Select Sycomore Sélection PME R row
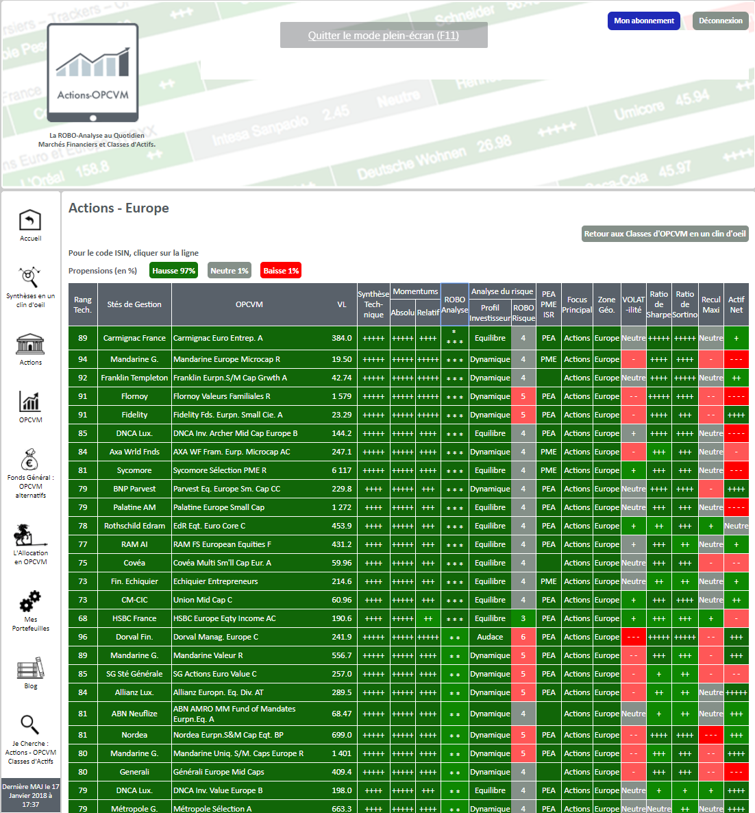This screenshot has height=813, width=755. tap(408, 470)
